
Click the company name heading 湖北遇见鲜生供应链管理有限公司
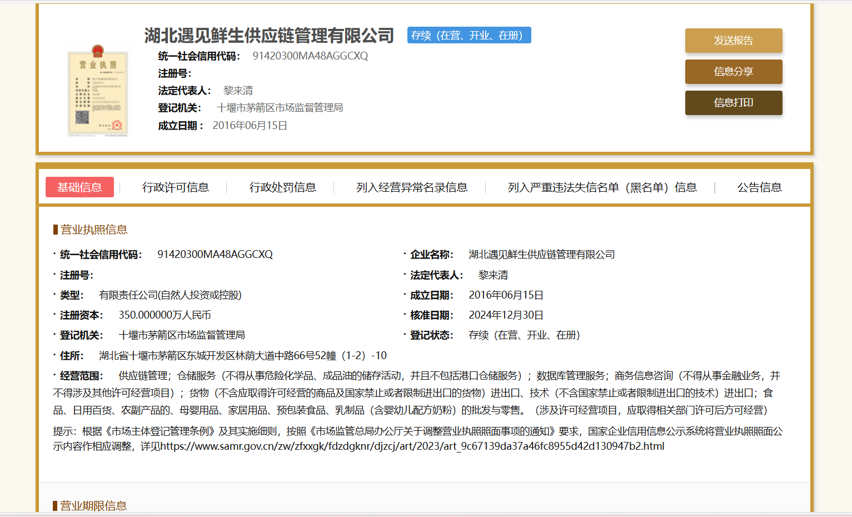click(x=269, y=36)
